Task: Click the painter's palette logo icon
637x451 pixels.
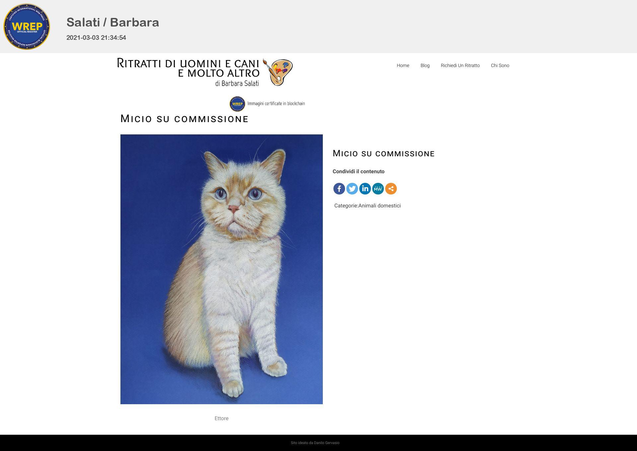Action: point(278,72)
